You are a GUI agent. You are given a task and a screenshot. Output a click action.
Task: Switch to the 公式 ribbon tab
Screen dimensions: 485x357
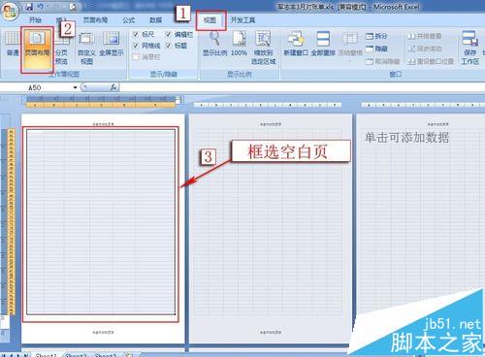[x=128, y=20]
